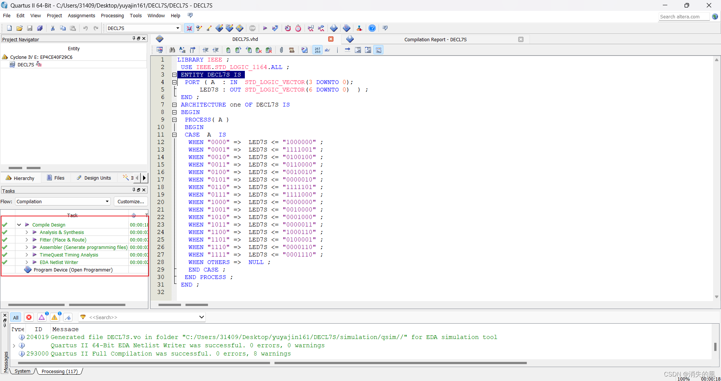This screenshot has height=381, width=721.
Task: Expand the Analysis & Synthesis task
Action: tap(26, 232)
